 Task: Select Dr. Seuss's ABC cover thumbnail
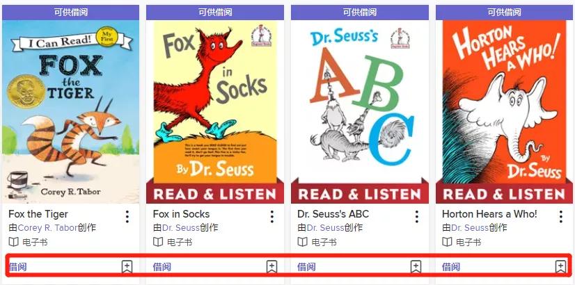pos(360,112)
